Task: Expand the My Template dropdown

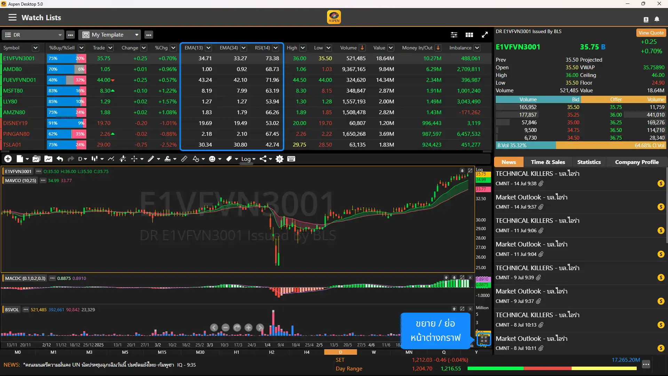Action: click(136, 35)
